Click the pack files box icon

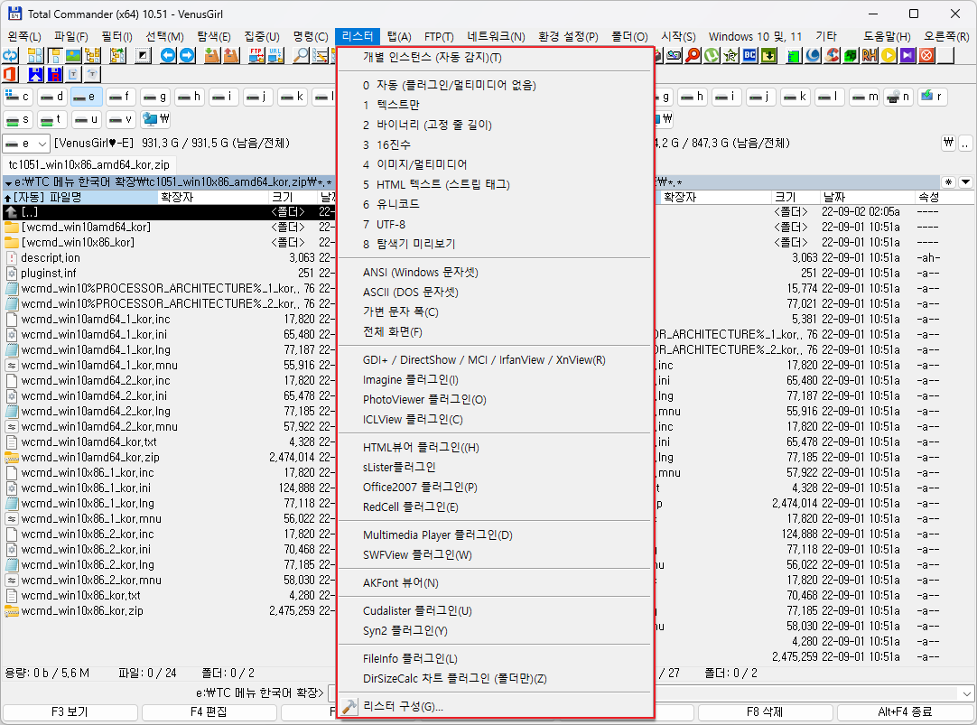[x=212, y=55]
